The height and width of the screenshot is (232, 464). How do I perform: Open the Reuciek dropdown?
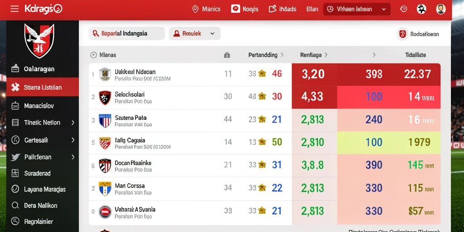195,34
